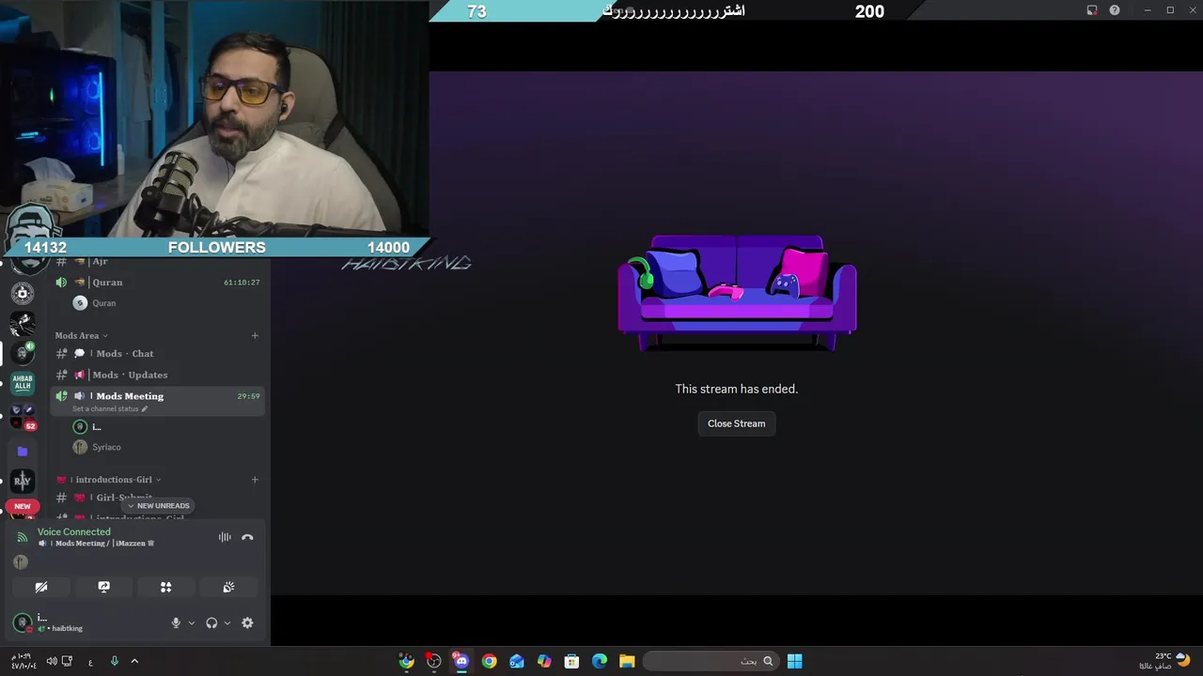
Task: Turn on camera in voice panel
Action: [x=41, y=587]
